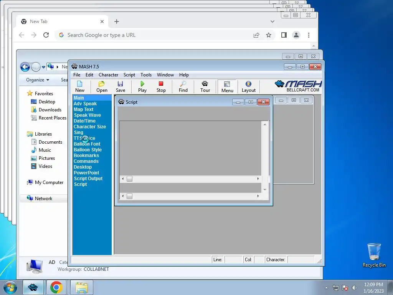This screenshot has width=393, height=295.
Task: Open Documents library in Explorer
Action: (46, 142)
